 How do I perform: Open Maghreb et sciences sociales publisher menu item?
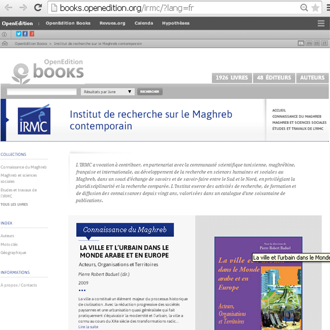click(299, 122)
